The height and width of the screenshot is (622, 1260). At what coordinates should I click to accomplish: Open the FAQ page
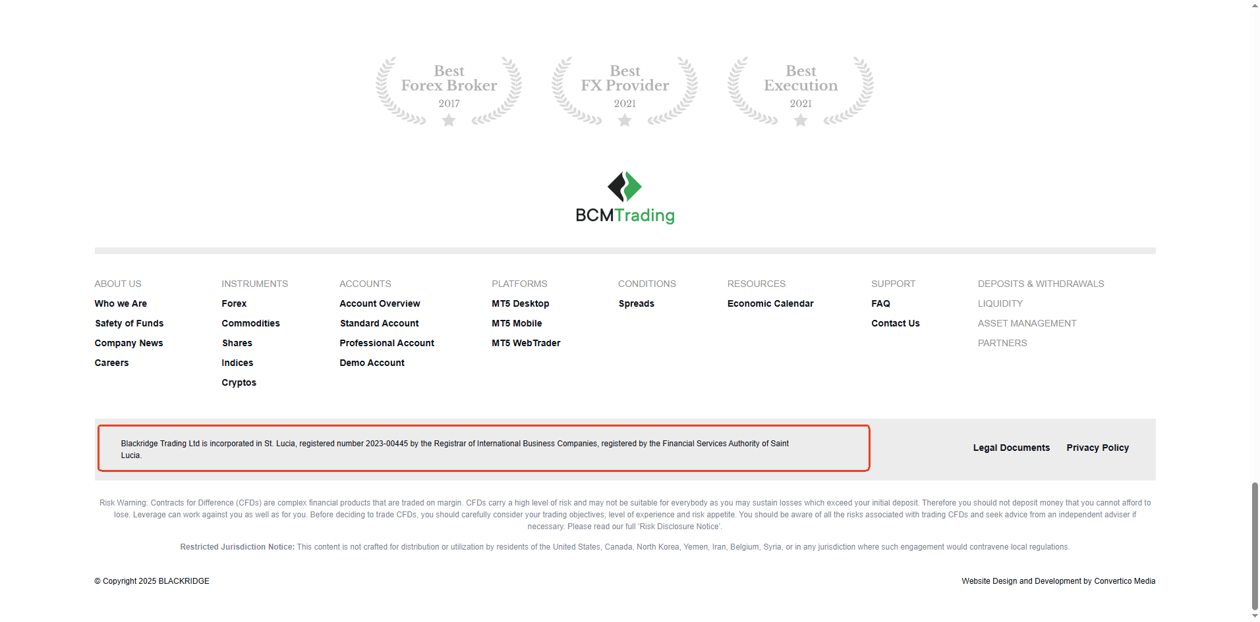point(880,303)
